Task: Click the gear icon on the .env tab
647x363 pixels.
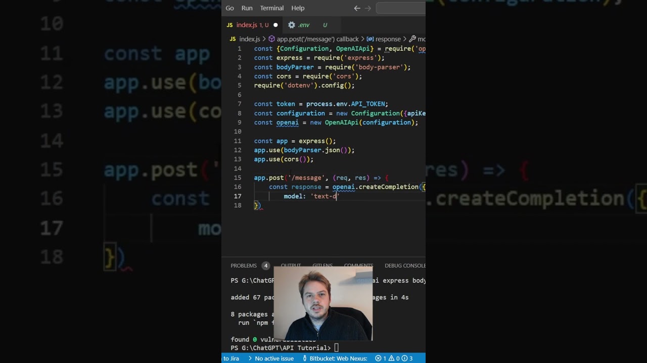Action: (292, 25)
